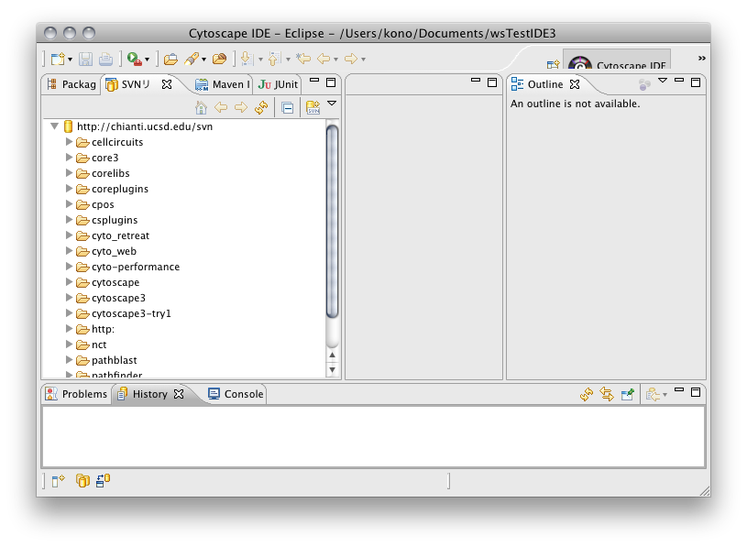Screen dimensions: 747x547
Task: Select the Cytoscape IDE perspective button
Action: pos(618,59)
